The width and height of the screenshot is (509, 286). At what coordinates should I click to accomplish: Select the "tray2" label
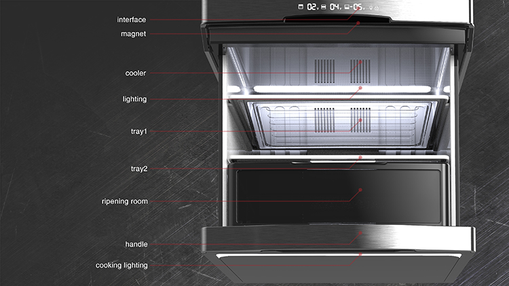tap(138, 168)
